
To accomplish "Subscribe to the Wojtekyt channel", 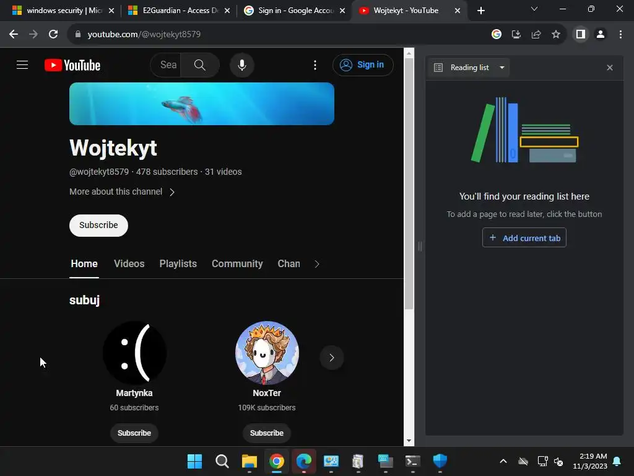I will [98, 226].
